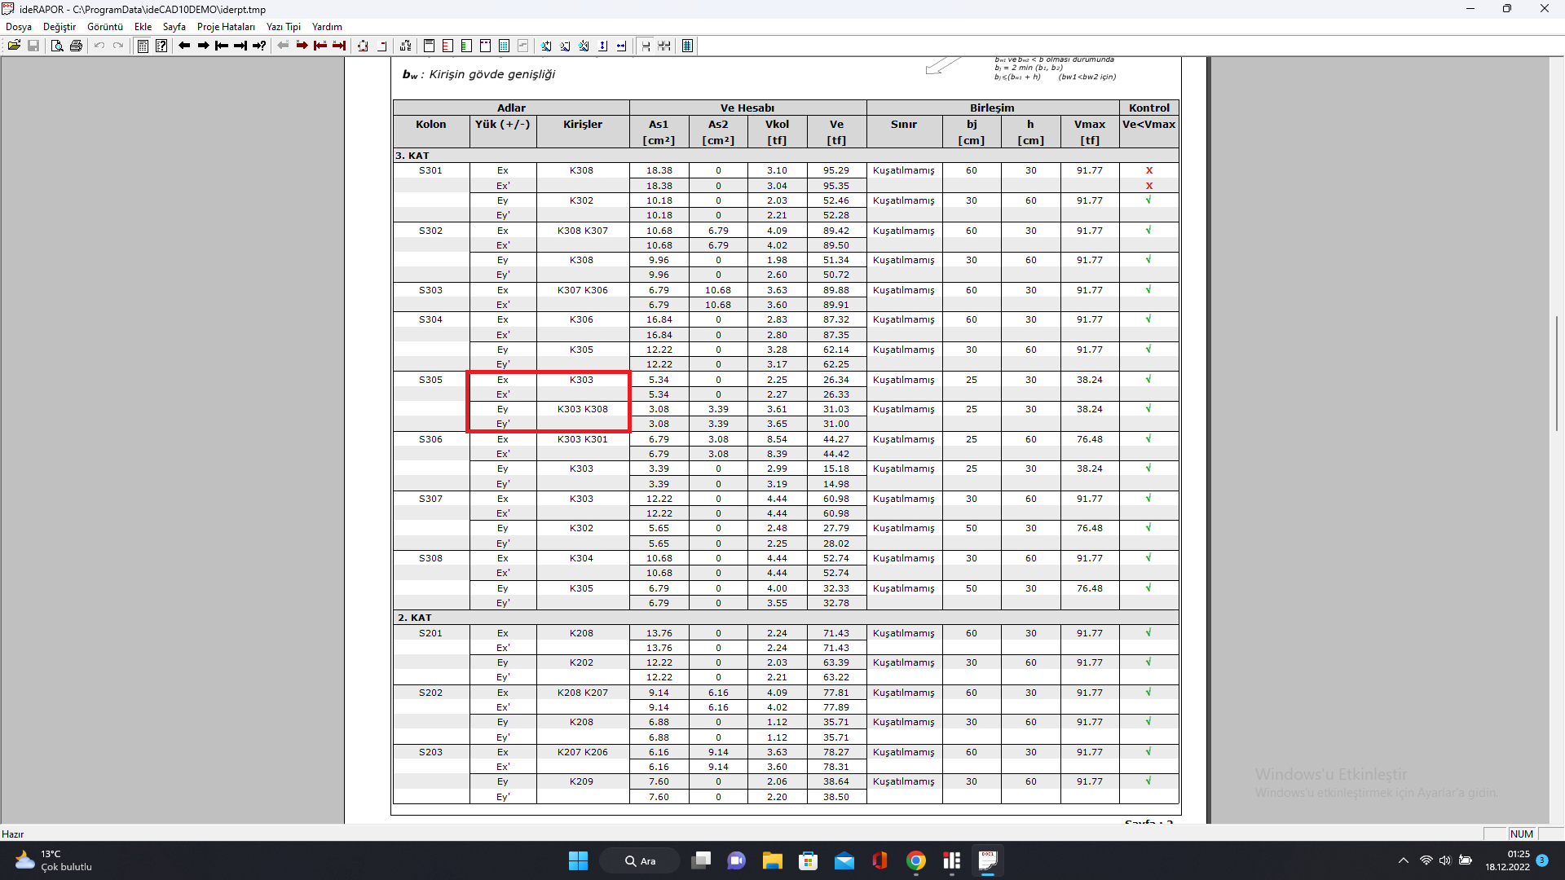The width and height of the screenshot is (1565, 880).
Task: Click the vertical scrollbar thumb
Action: click(x=1556, y=372)
